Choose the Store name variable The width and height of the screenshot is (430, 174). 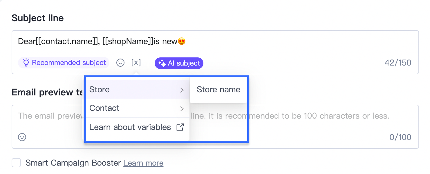[x=218, y=89]
